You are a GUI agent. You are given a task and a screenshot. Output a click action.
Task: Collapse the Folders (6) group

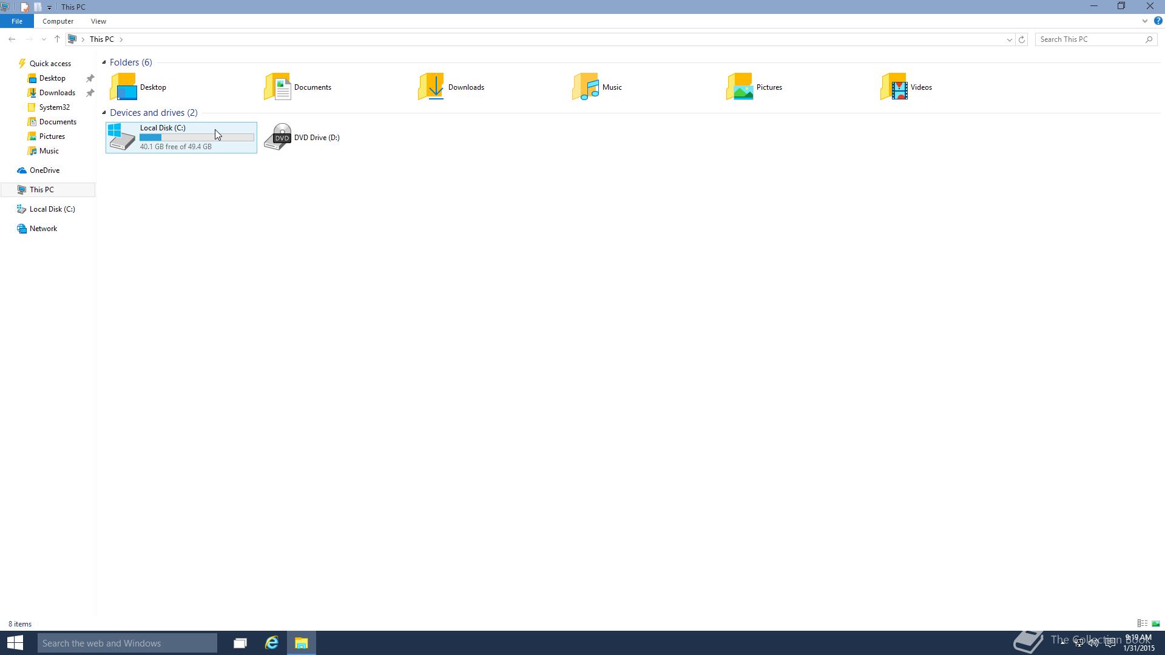click(104, 62)
